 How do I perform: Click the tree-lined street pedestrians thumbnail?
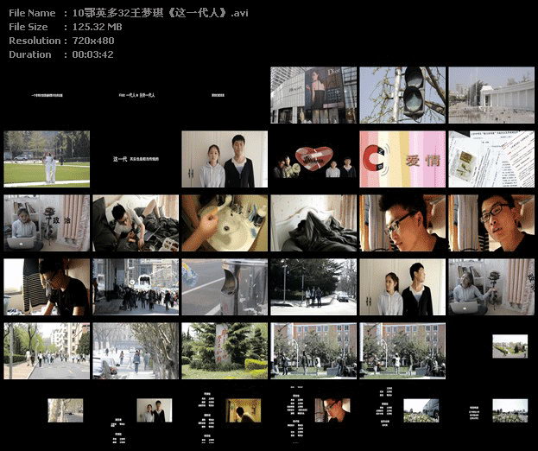(47, 351)
